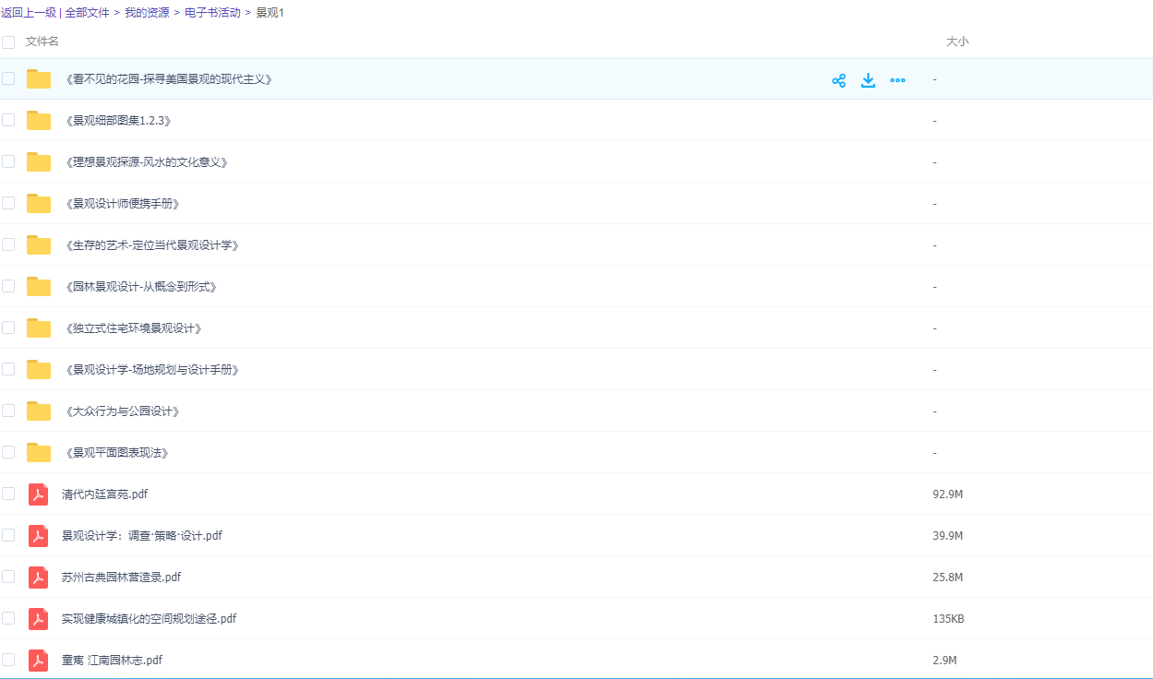Click the 25.8M size value
Screen dimensions: 1153x679
pos(948,578)
